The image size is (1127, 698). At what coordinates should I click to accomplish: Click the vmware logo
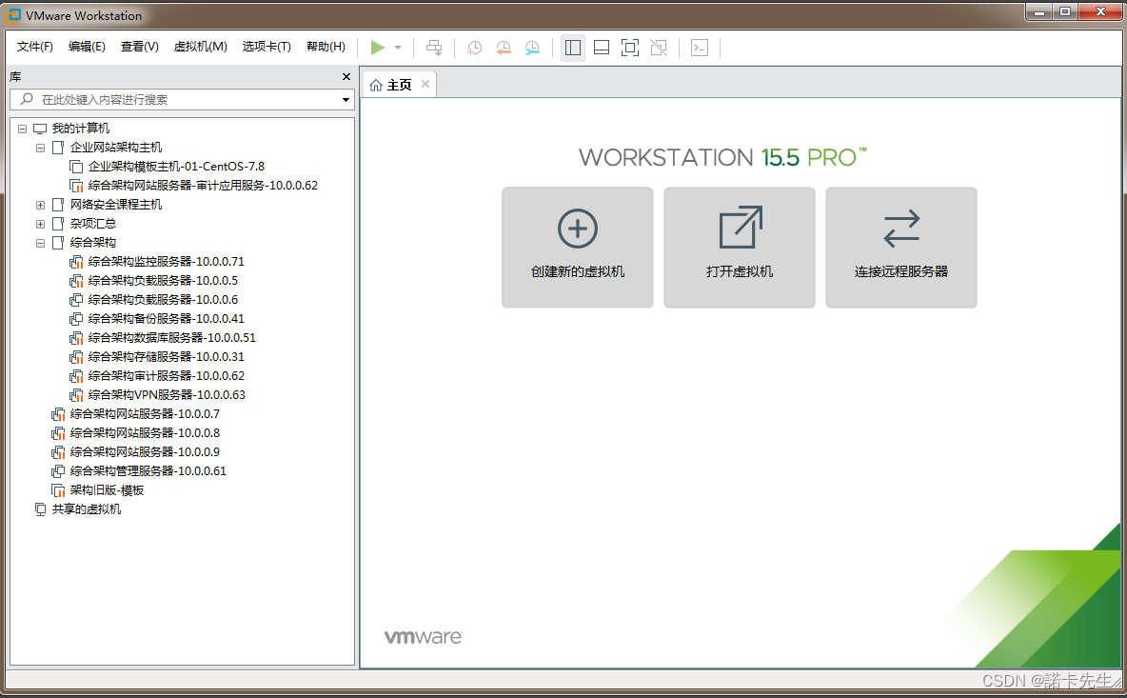click(424, 637)
